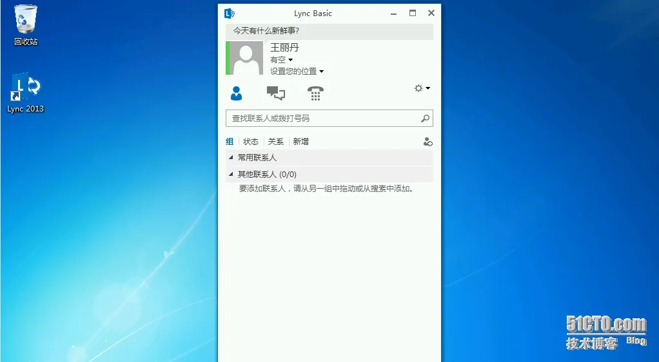Select the 组 groups tab
The width and height of the screenshot is (659, 362).
pos(230,142)
